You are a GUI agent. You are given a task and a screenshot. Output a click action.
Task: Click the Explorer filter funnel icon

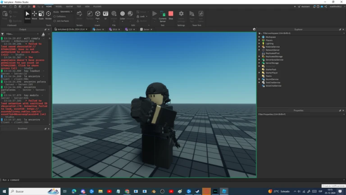point(259,33)
